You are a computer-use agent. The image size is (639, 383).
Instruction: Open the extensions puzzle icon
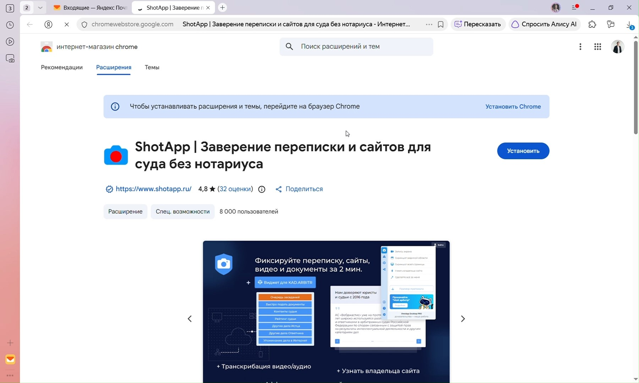pos(592,24)
